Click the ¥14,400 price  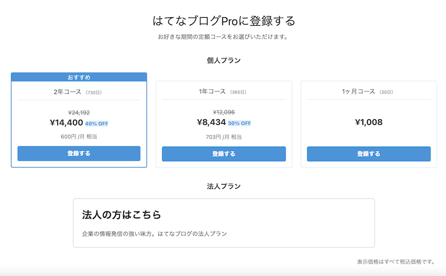pos(65,123)
